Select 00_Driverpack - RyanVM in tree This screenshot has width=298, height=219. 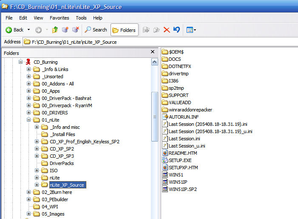67,105
